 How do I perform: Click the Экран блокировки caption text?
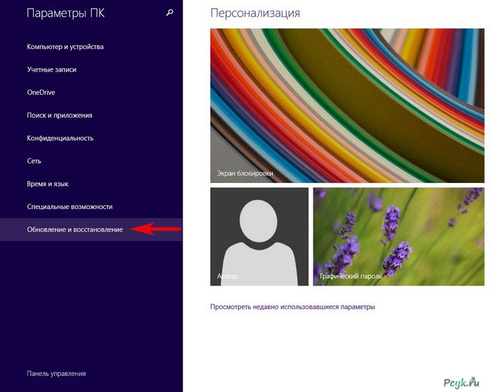(245, 173)
